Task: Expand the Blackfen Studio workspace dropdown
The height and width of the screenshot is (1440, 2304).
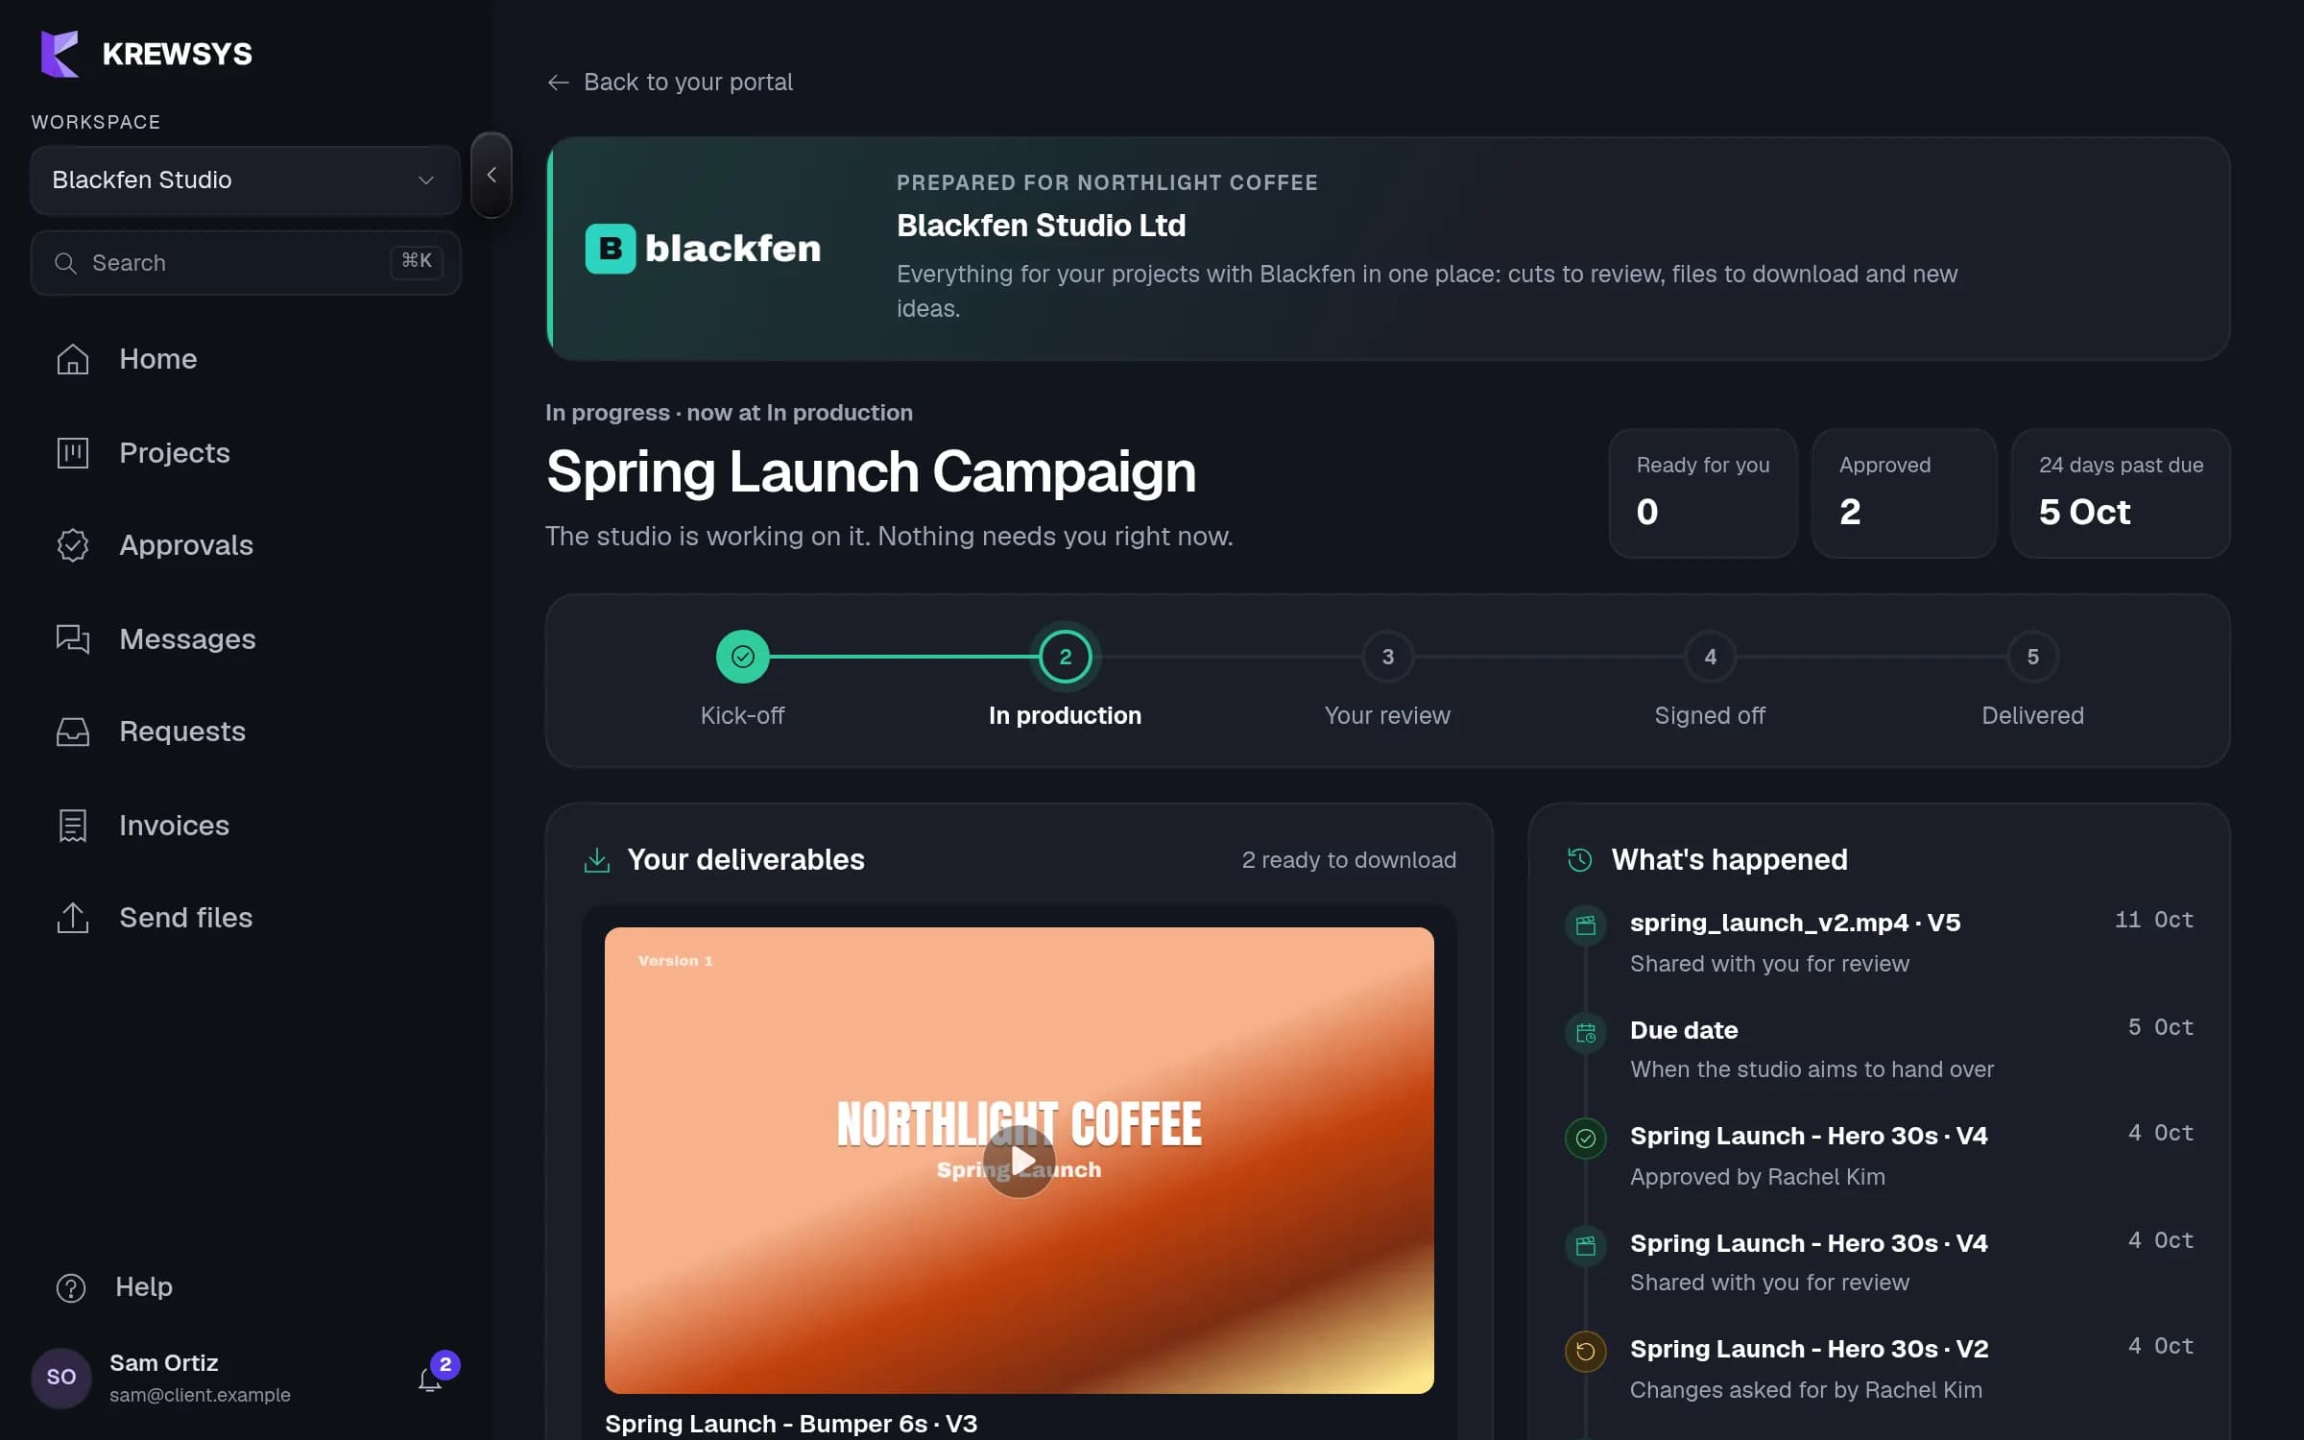Action: pyautogui.click(x=245, y=180)
